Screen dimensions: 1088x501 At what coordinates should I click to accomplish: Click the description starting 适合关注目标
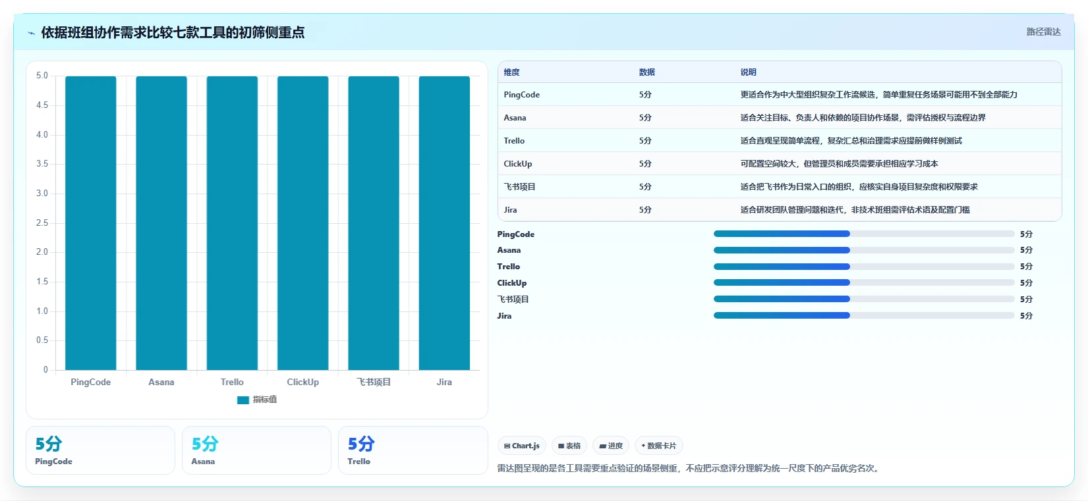[863, 118]
